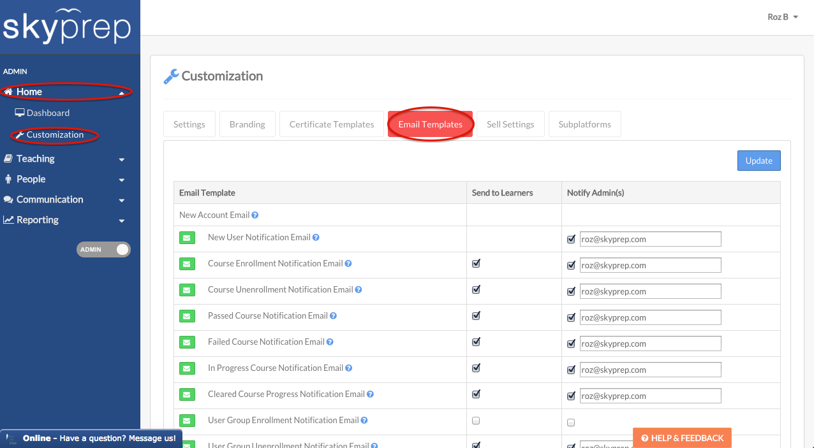The height and width of the screenshot is (448, 814).
Task: Enable Send to Learners for User Group Enrollment
Action: point(476,421)
